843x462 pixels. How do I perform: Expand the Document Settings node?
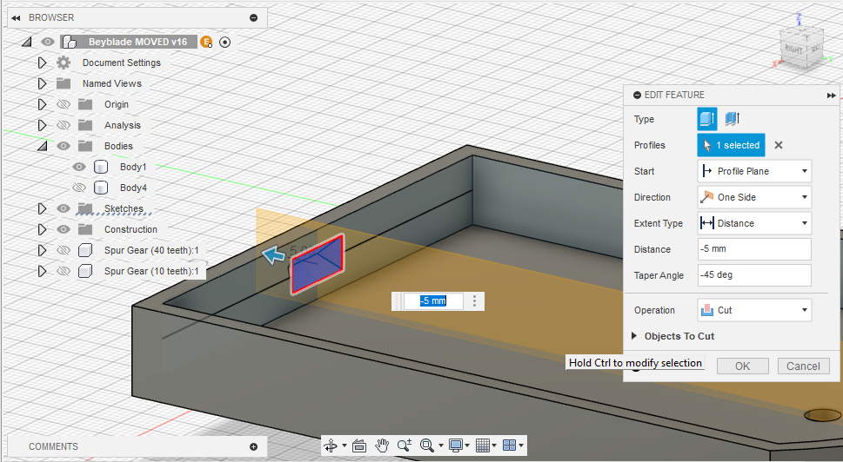(x=42, y=63)
